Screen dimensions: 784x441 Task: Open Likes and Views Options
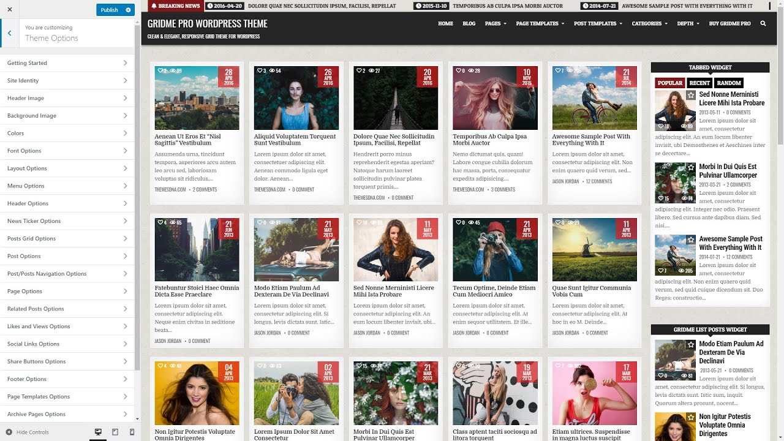[67, 326]
